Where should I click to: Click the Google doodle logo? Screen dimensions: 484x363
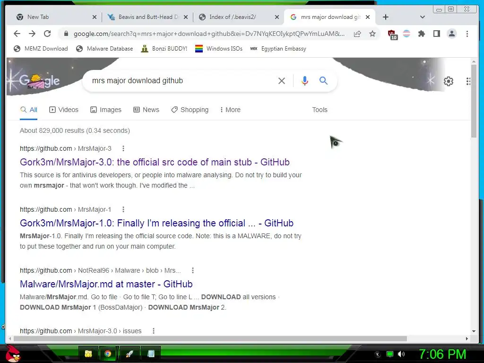[40, 81]
